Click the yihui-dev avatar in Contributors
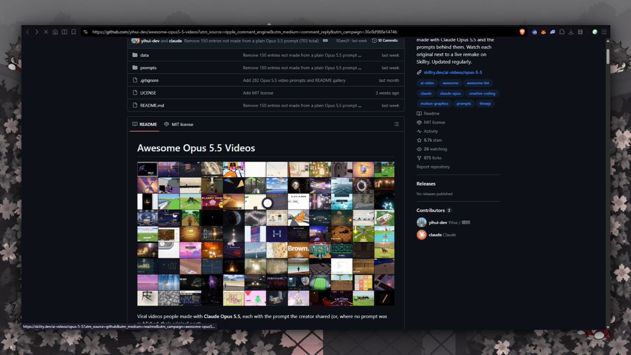 422,222
